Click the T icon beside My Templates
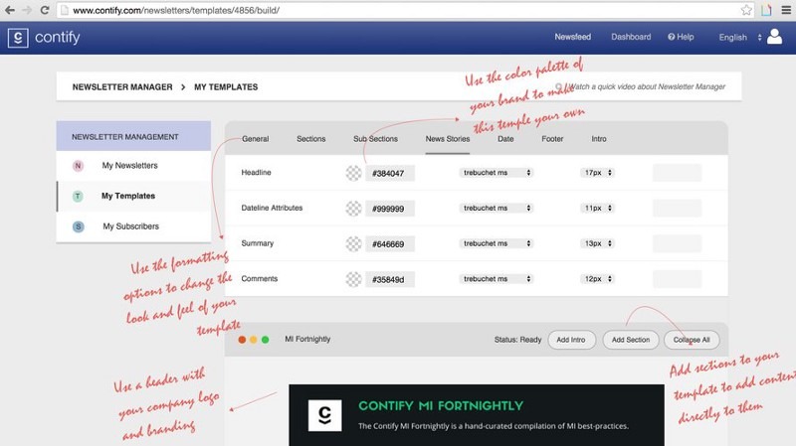Image resolution: width=796 pixels, height=446 pixels. [x=78, y=196]
